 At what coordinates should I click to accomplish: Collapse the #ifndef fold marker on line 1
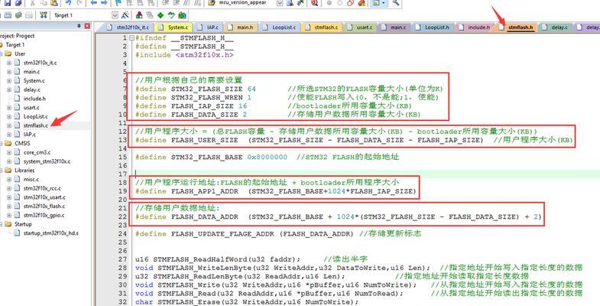point(131,38)
